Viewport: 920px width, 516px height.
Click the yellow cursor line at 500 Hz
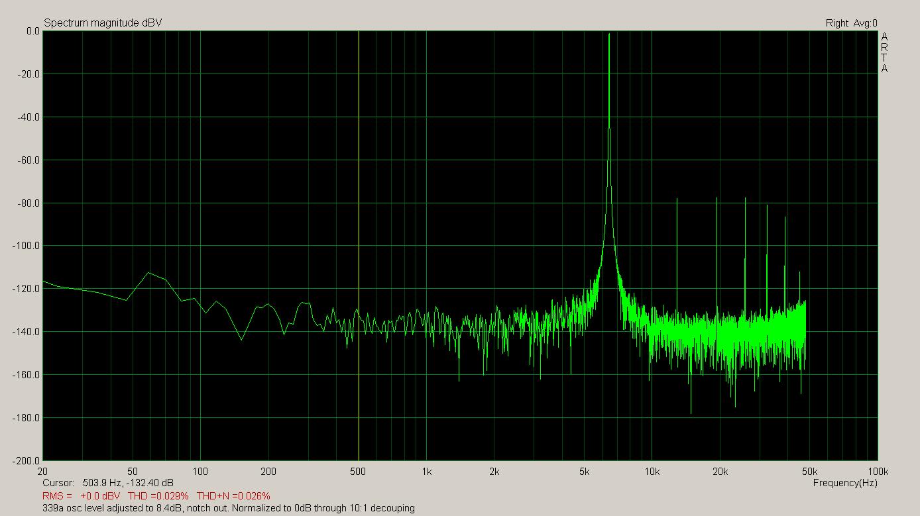tap(359, 245)
